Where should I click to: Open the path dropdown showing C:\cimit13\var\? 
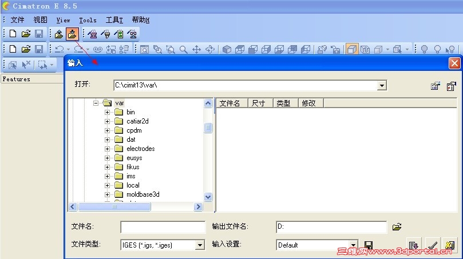pyautogui.click(x=382, y=86)
